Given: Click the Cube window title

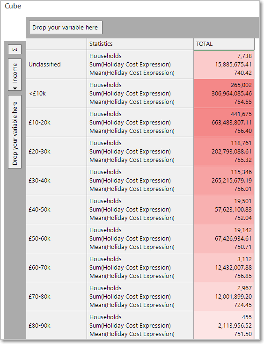Looking at the screenshot, I should (13, 6).
